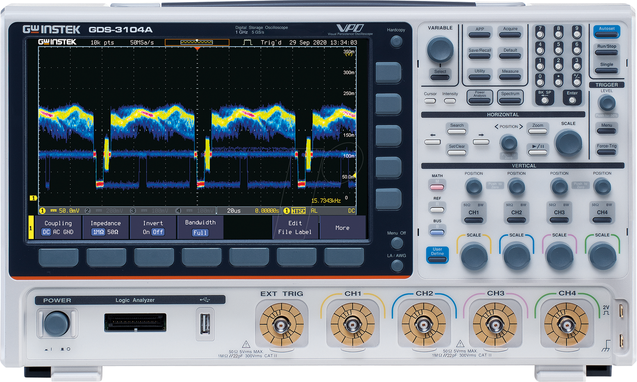
Task: Click the Logic Analyzer port
Action: click(135, 322)
